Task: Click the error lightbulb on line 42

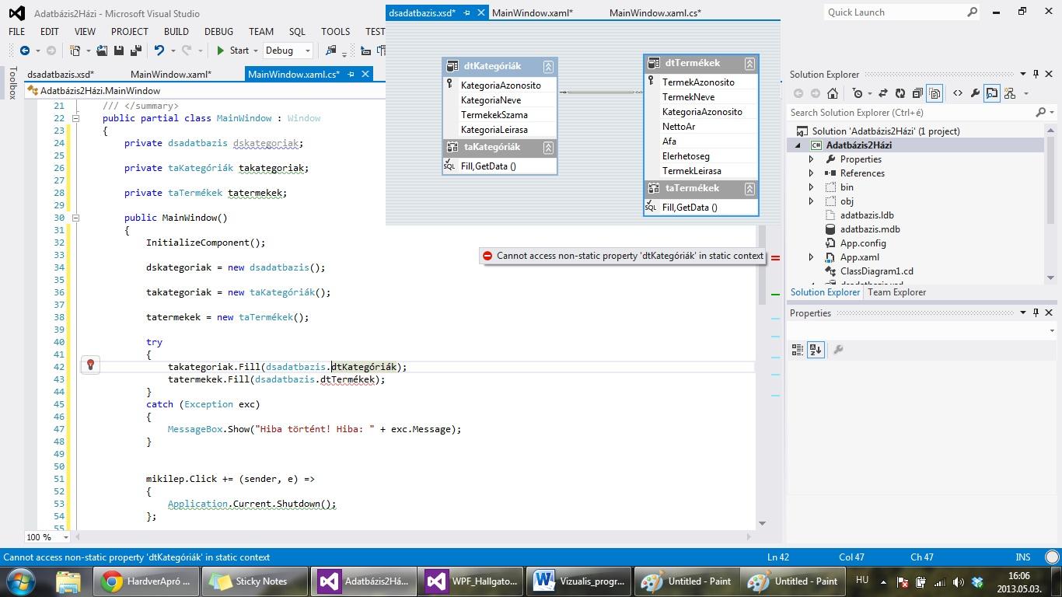Action: [90, 365]
